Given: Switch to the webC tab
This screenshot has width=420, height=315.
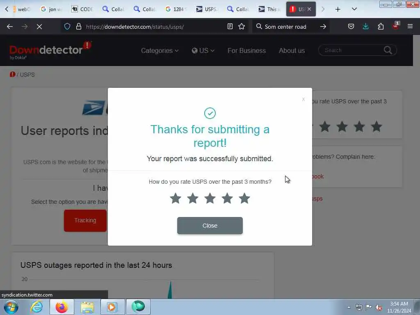Looking at the screenshot, I should pos(21,9).
